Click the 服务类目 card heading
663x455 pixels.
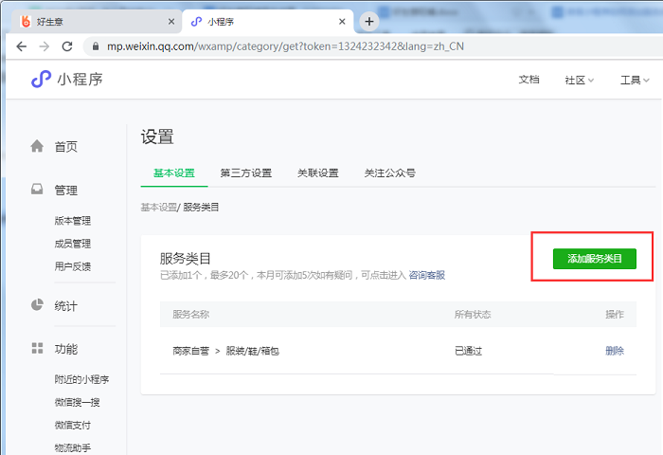click(x=186, y=258)
